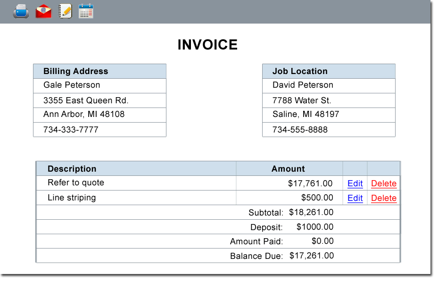Click the Subtotal: label
Screen dimensions: 438x282
click(266, 213)
